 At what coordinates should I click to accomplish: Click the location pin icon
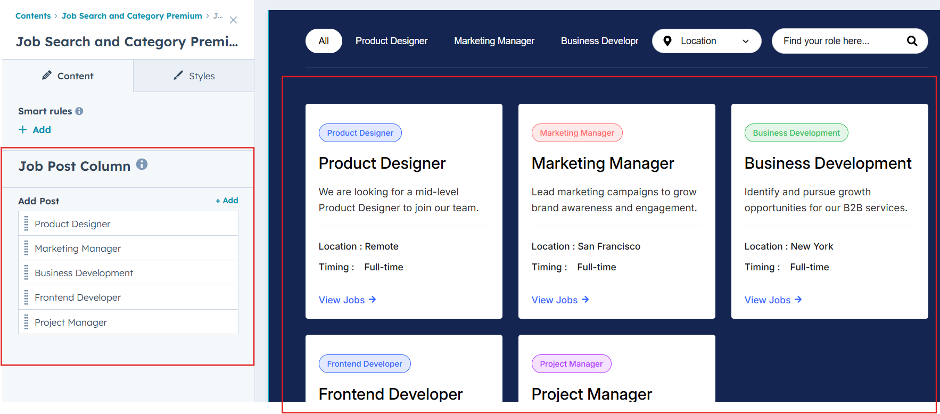pyautogui.click(x=667, y=41)
